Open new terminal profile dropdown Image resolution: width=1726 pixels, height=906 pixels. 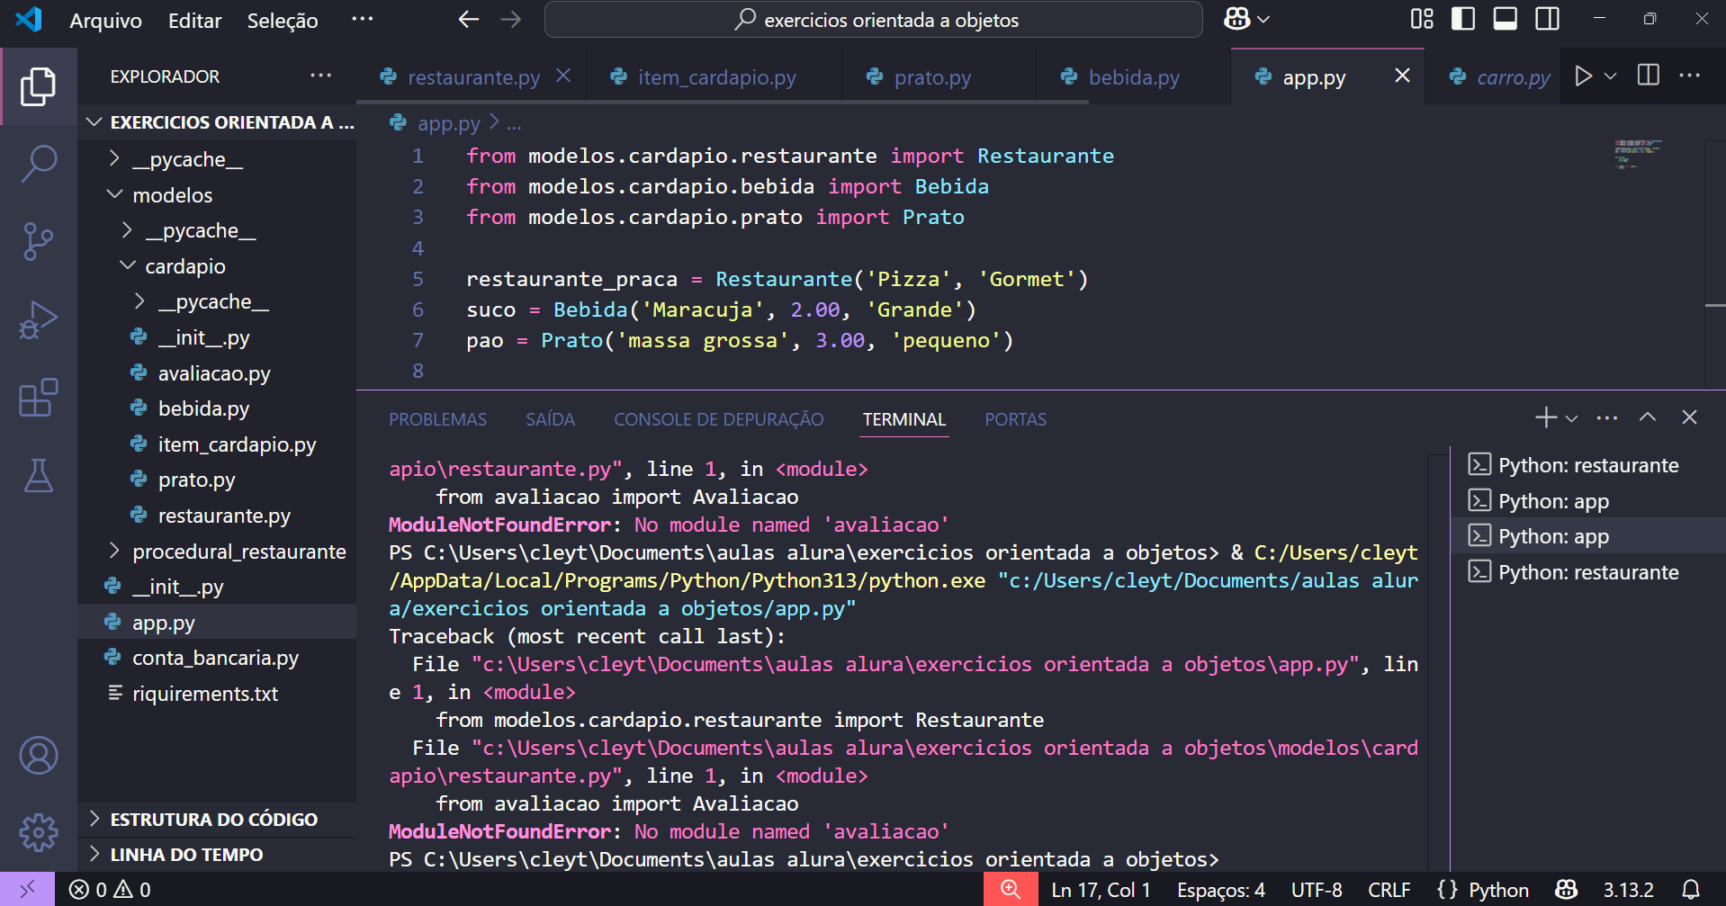pyautogui.click(x=1571, y=418)
